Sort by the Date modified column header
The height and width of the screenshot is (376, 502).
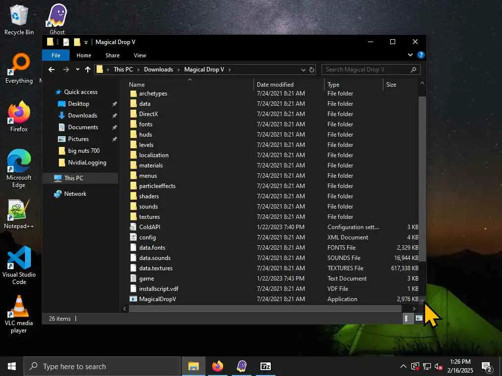click(289, 84)
